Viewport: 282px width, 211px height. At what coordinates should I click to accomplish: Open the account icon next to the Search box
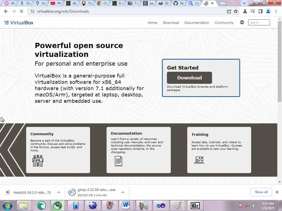(x=242, y=22)
